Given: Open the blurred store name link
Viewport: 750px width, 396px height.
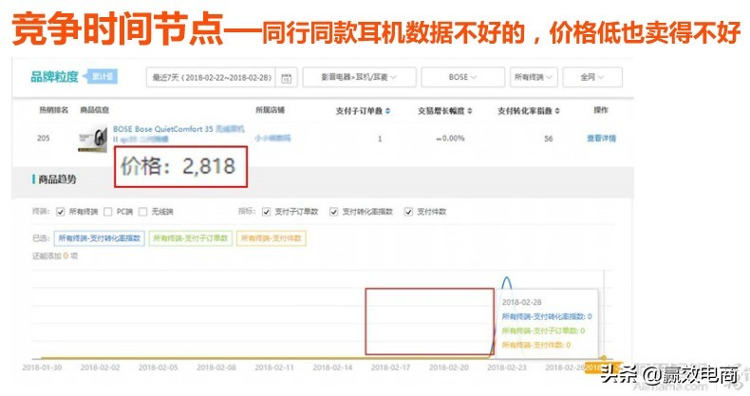Looking at the screenshot, I should point(272,139).
